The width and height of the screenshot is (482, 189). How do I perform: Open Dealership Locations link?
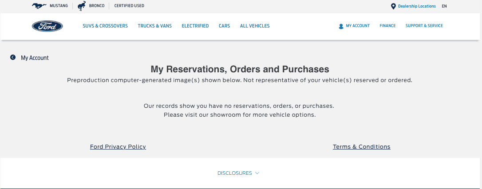[x=417, y=6]
